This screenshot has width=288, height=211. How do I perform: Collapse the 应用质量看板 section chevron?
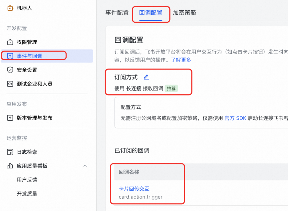[x=85, y=166]
